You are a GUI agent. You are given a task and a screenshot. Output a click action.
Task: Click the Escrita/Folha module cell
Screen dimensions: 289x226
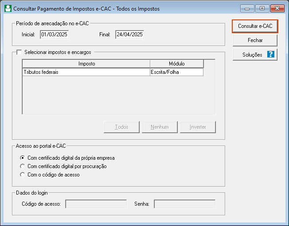pos(176,72)
